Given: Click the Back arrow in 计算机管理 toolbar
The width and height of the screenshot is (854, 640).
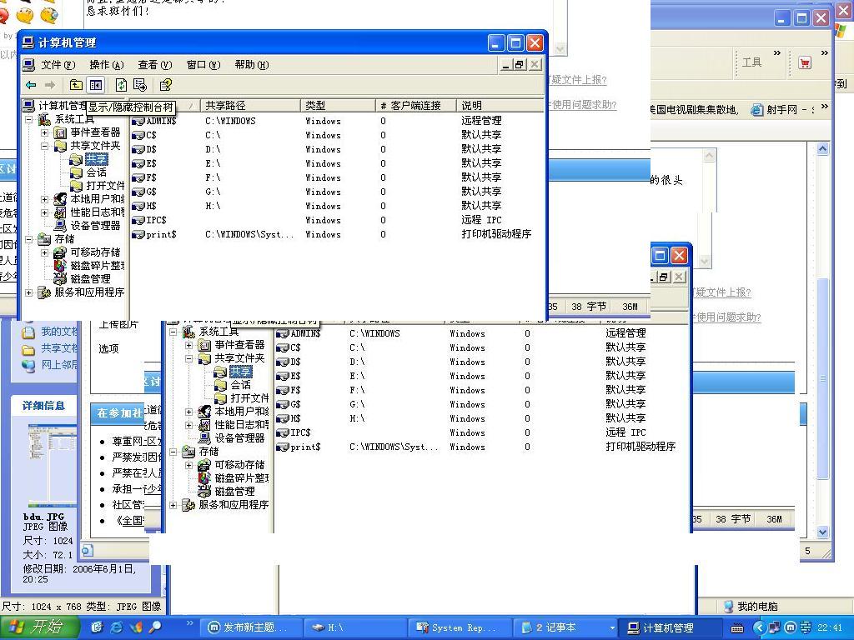Looking at the screenshot, I should [x=31, y=85].
